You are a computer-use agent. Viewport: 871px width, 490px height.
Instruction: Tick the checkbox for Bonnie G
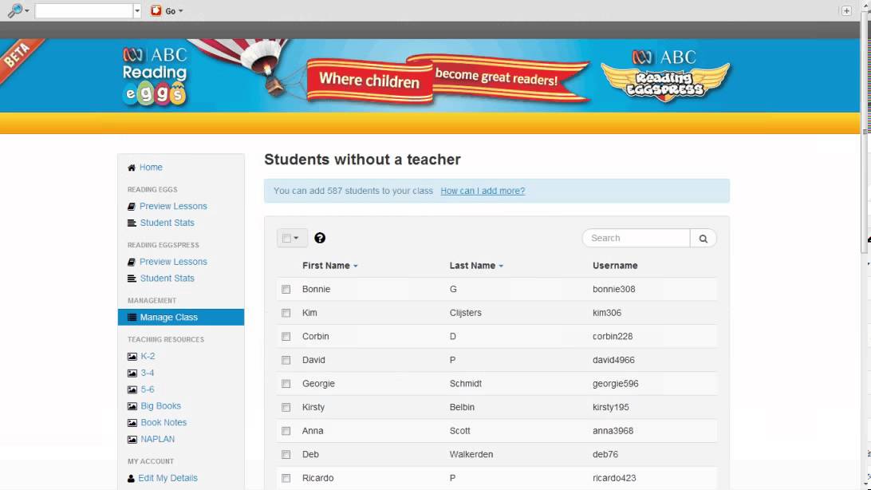point(286,290)
